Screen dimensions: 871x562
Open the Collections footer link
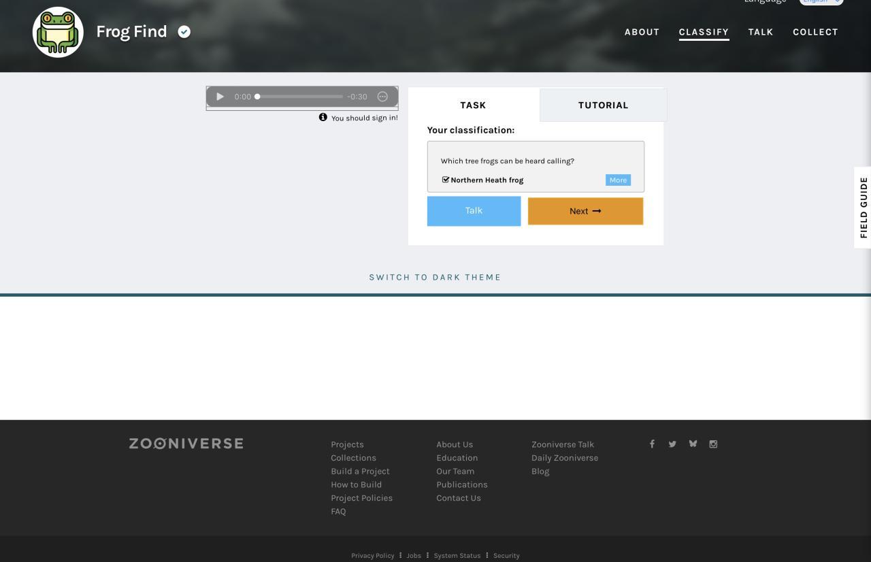(x=353, y=458)
